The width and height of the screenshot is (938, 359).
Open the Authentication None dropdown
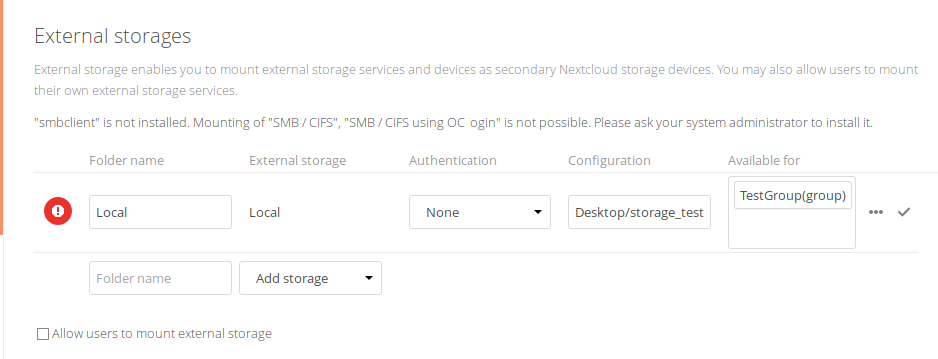479,212
